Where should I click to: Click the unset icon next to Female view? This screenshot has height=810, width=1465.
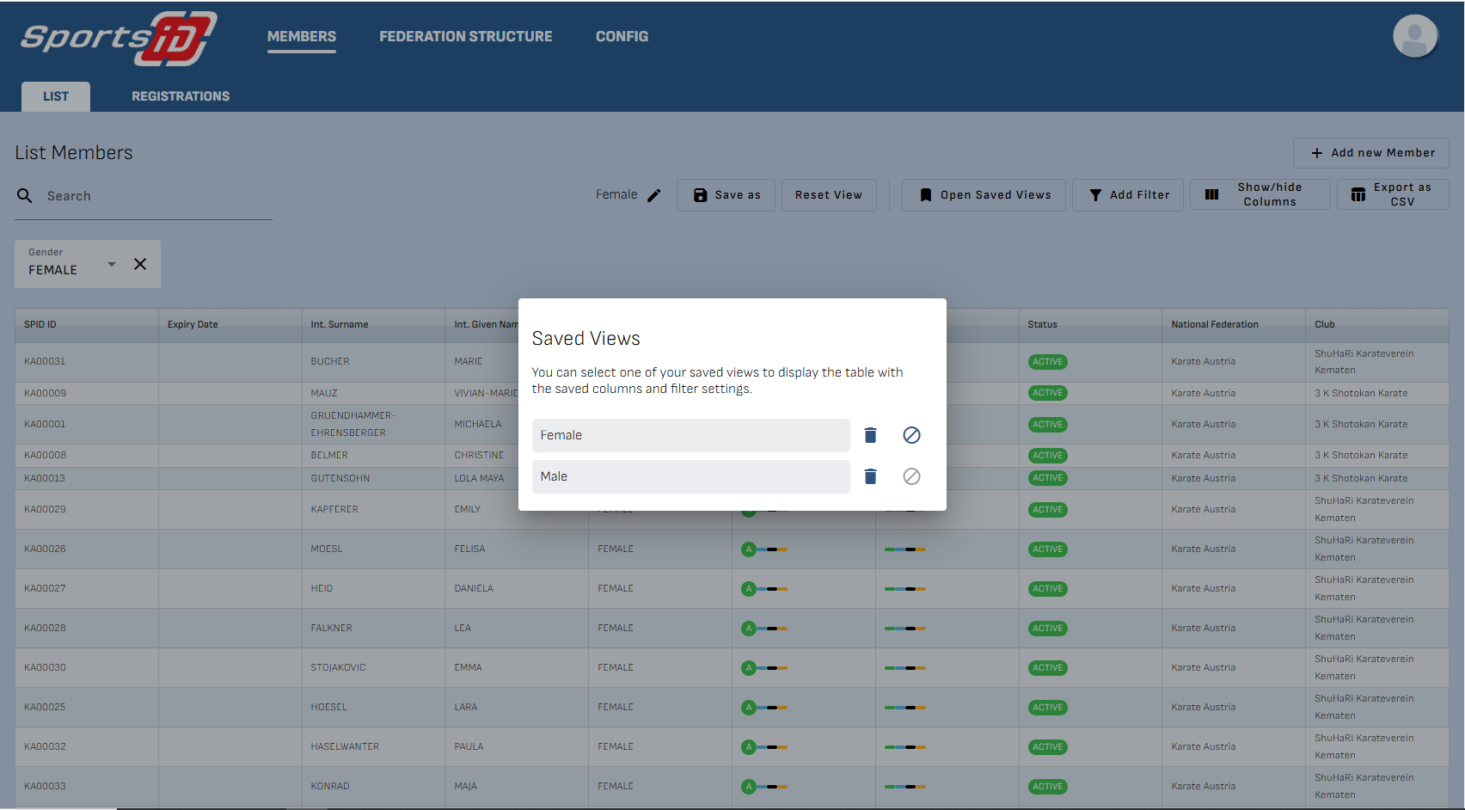(911, 435)
